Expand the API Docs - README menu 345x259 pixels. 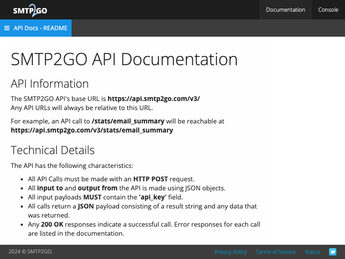coord(36,28)
